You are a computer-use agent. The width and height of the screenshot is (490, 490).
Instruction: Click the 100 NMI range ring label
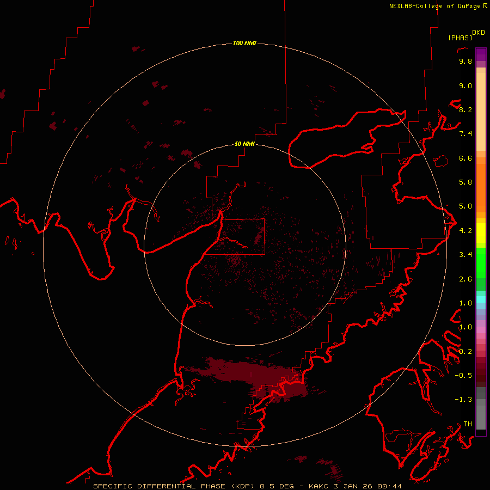pos(244,43)
